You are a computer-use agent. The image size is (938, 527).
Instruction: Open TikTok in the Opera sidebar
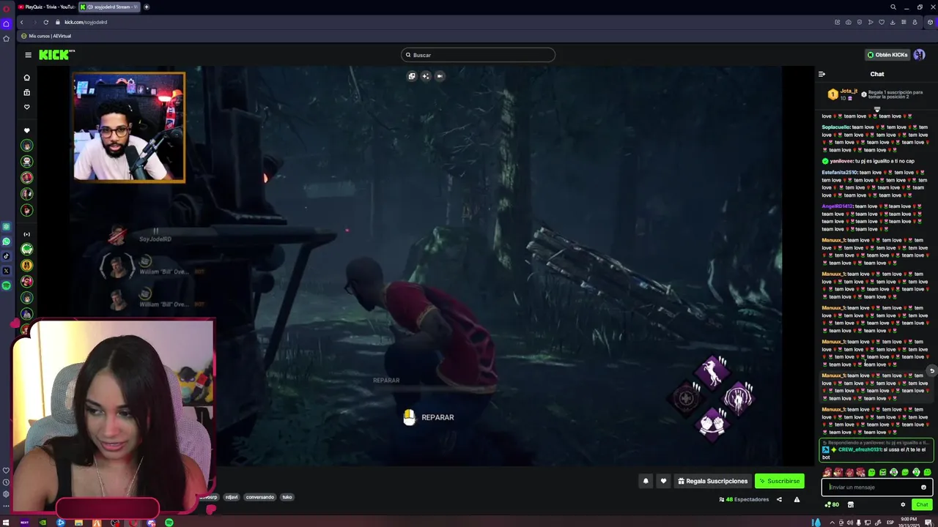click(x=7, y=256)
